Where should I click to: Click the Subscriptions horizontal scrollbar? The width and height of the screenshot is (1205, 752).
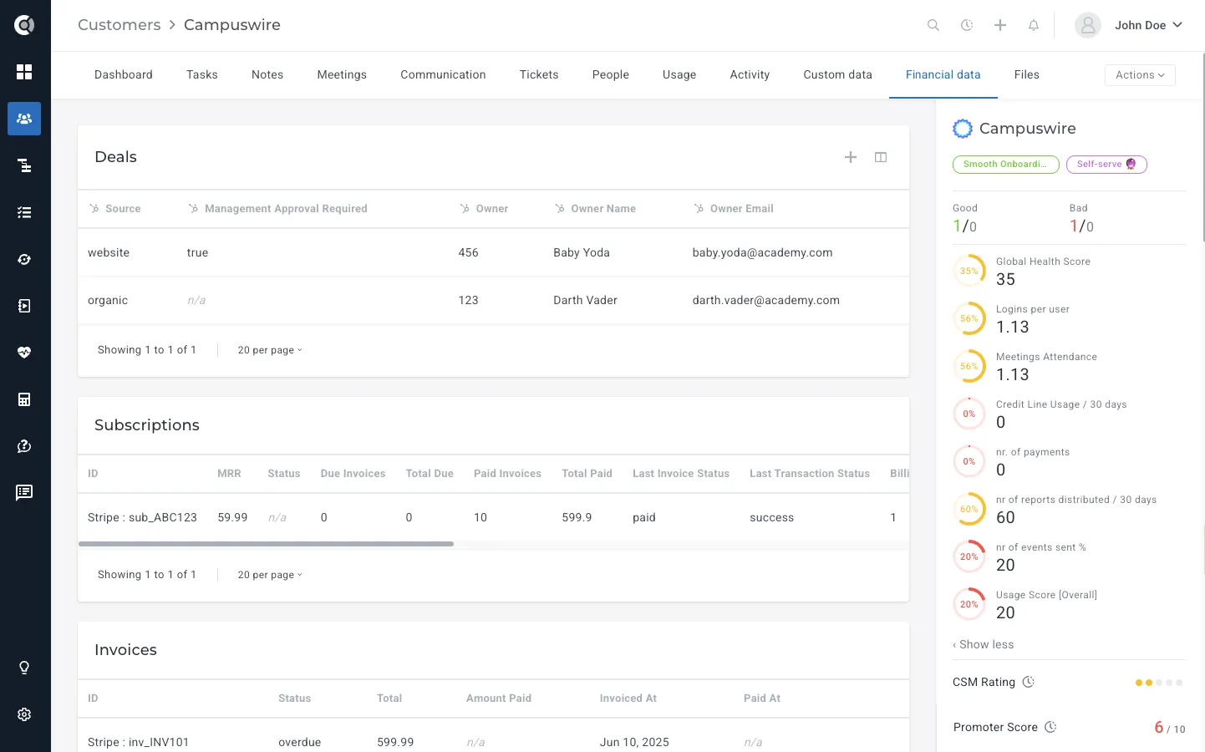point(266,544)
